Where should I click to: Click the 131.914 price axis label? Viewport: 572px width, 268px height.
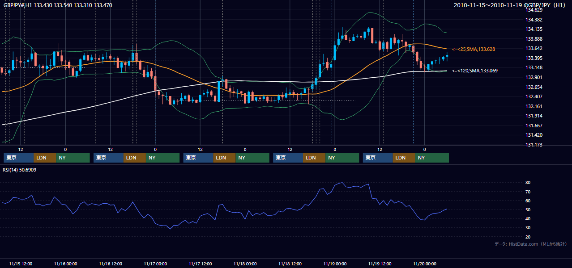(x=534, y=116)
